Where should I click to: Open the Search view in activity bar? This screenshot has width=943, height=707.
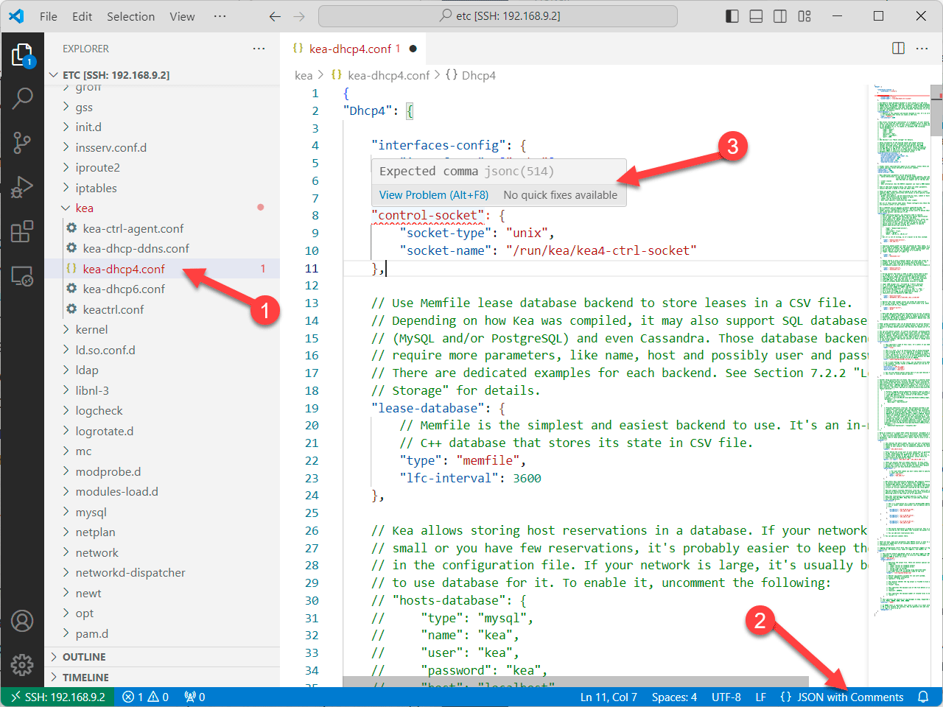point(22,97)
